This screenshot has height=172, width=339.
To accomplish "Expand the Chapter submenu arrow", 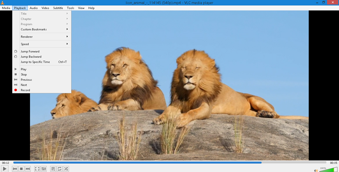I will [67, 19].
